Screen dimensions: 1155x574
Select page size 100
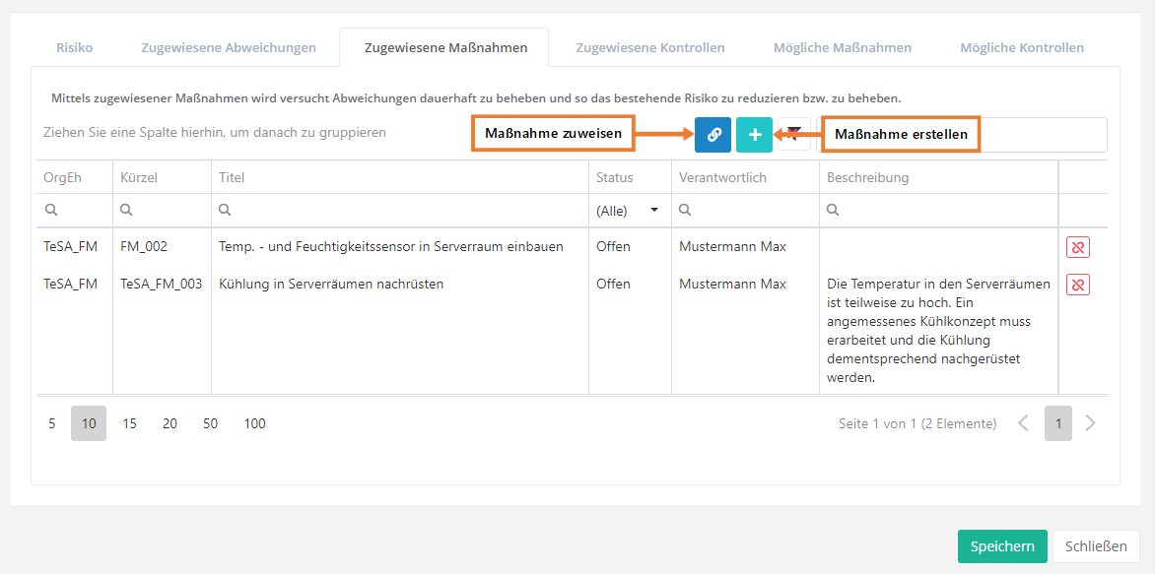254,423
